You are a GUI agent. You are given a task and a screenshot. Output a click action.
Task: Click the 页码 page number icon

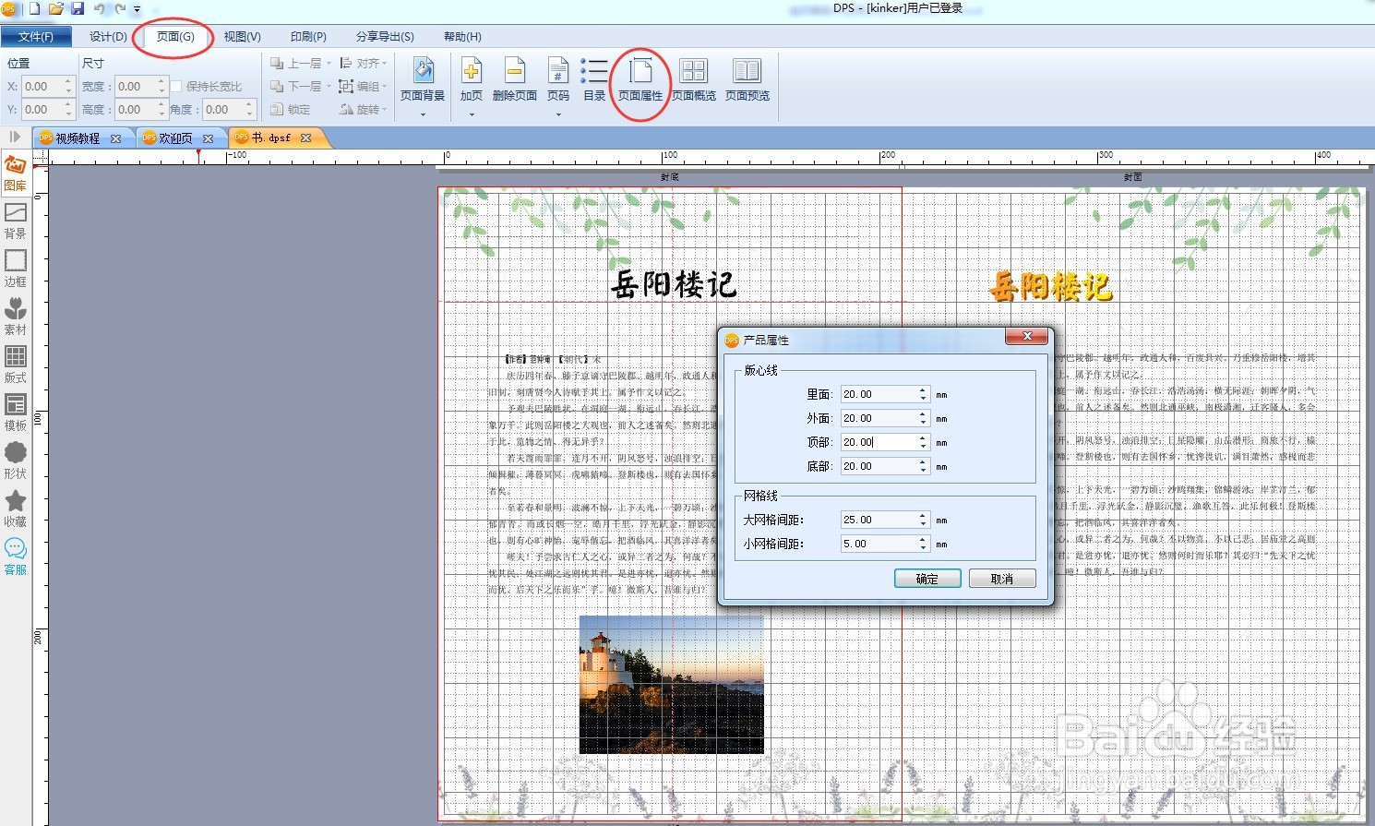pyautogui.click(x=558, y=71)
